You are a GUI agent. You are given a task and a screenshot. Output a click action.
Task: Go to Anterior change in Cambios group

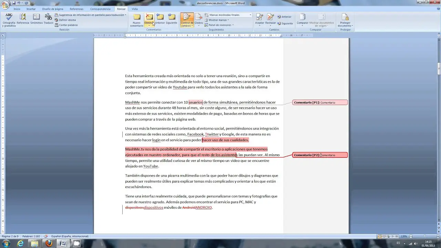[284, 17]
